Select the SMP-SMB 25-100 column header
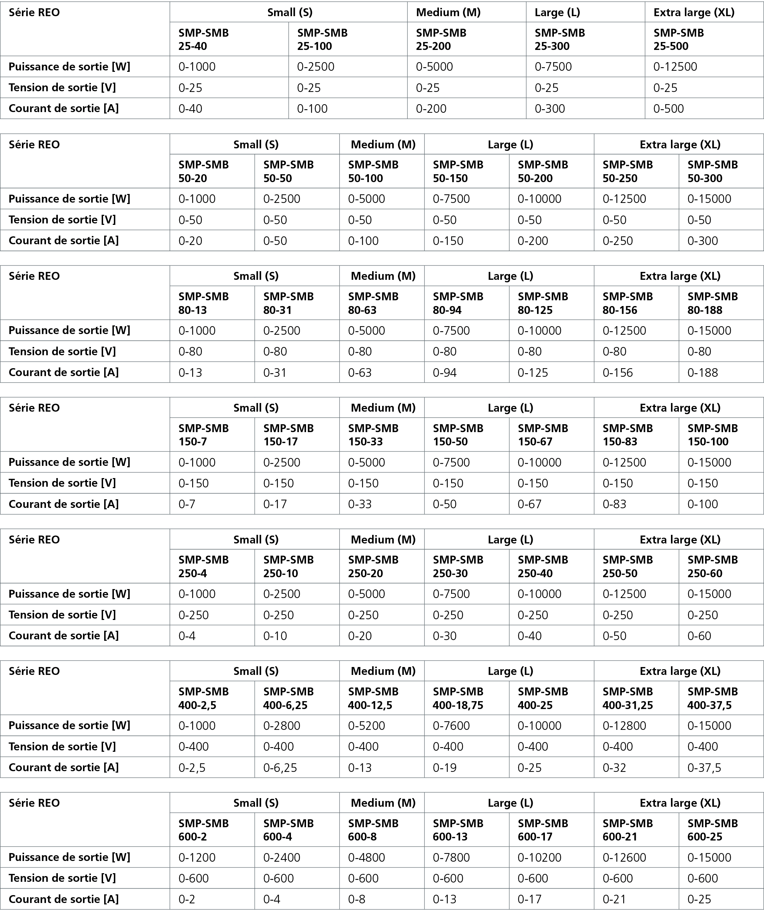The height and width of the screenshot is (917, 764). pyautogui.click(x=322, y=39)
